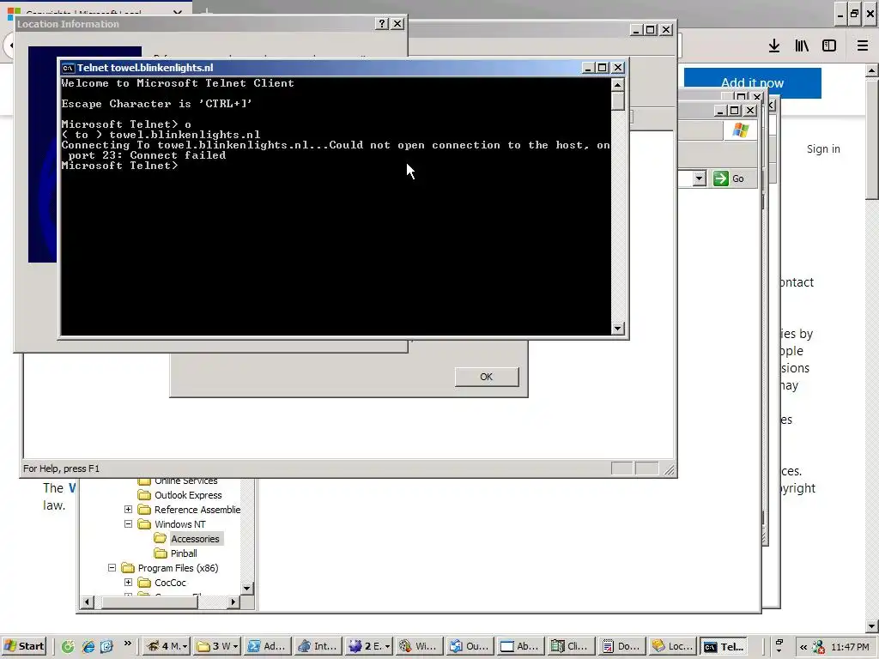
Task: Click the 11:47 PM system clock
Action: pyautogui.click(x=851, y=647)
